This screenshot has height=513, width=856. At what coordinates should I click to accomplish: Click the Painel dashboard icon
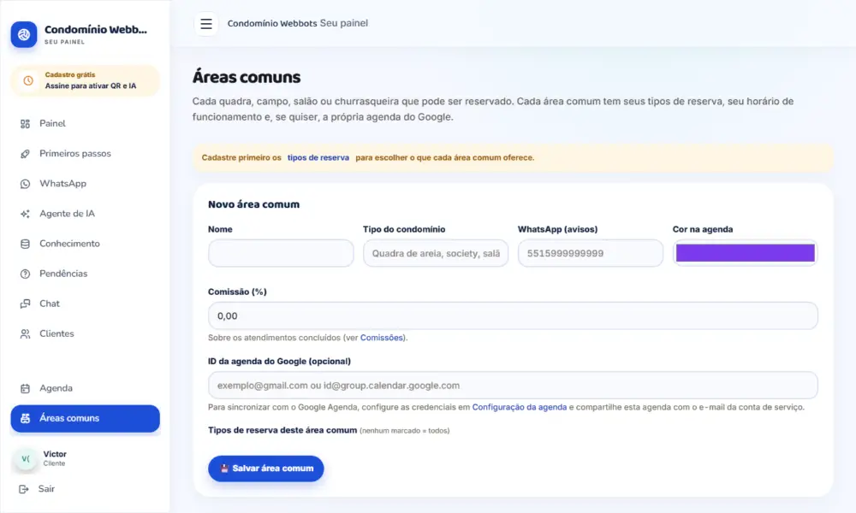pos(25,124)
